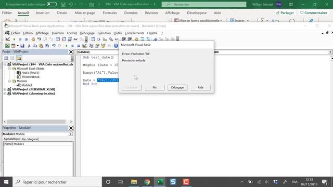Open File Explorer from the taskbar

pos(134,182)
